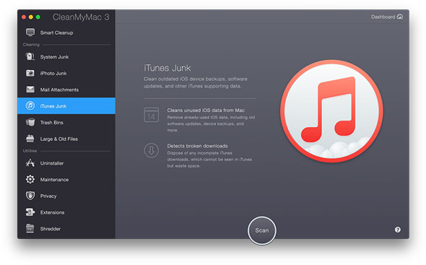Start the Scan button
This screenshot has height=265, width=426.
pyautogui.click(x=262, y=230)
